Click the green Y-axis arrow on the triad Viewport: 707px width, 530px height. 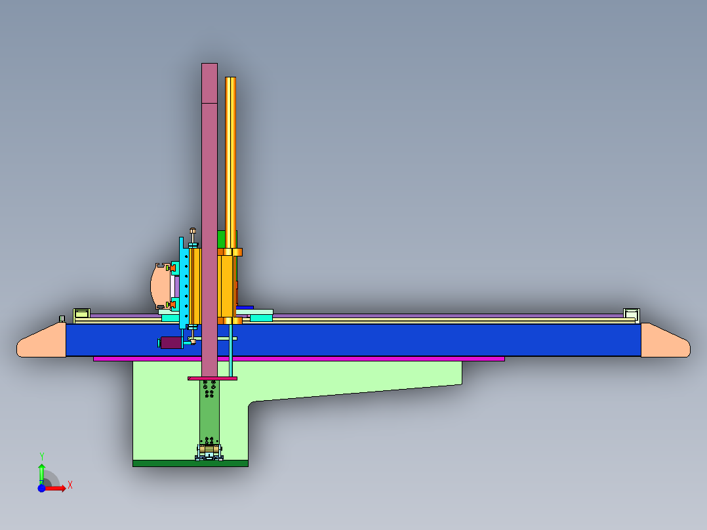[x=41, y=471]
